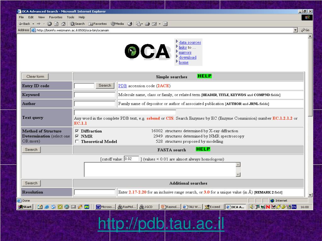Open the Forward button history dropdown arrow
This screenshot has width=322, height=241.
click(44, 24)
